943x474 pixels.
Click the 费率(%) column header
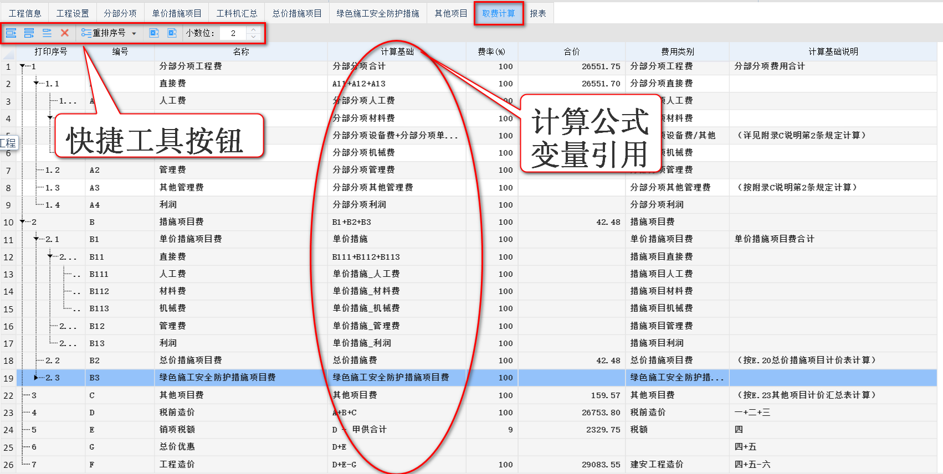(x=491, y=51)
